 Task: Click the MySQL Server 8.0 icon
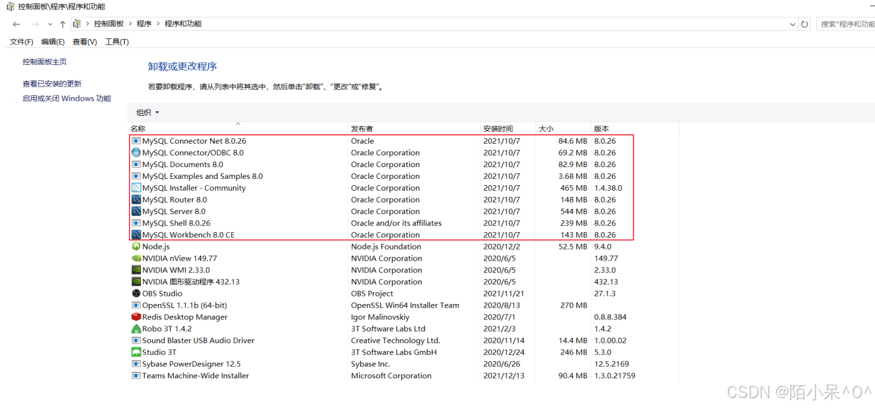point(137,212)
